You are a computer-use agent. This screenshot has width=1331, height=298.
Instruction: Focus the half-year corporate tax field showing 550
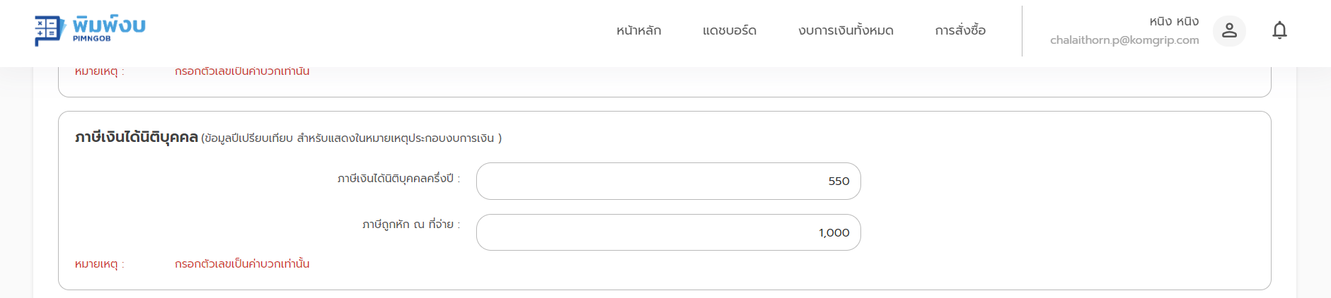(668, 181)
